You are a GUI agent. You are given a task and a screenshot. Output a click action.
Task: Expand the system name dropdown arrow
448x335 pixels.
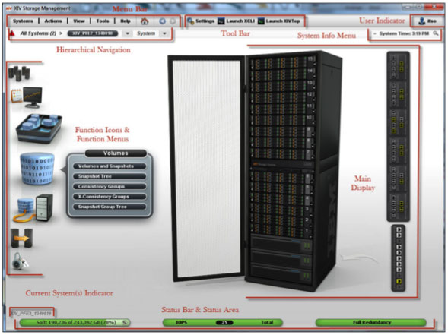127,33
